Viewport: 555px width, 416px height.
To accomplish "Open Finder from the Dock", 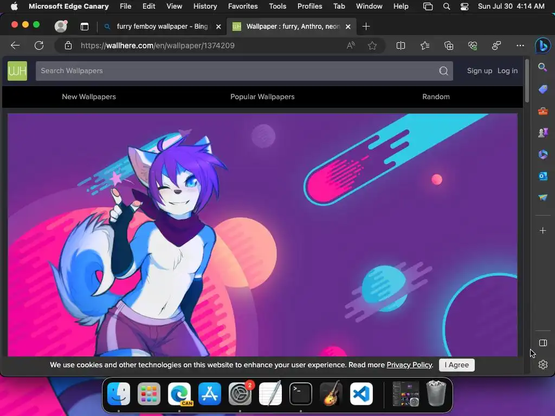I will (119, 394).
